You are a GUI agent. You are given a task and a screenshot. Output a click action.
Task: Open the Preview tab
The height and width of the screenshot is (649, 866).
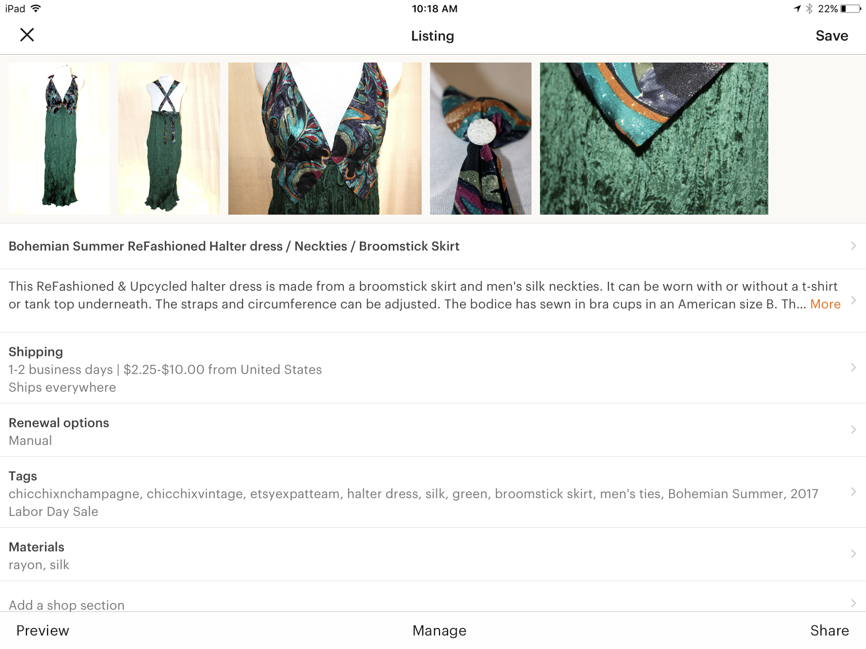pos(43,631)
